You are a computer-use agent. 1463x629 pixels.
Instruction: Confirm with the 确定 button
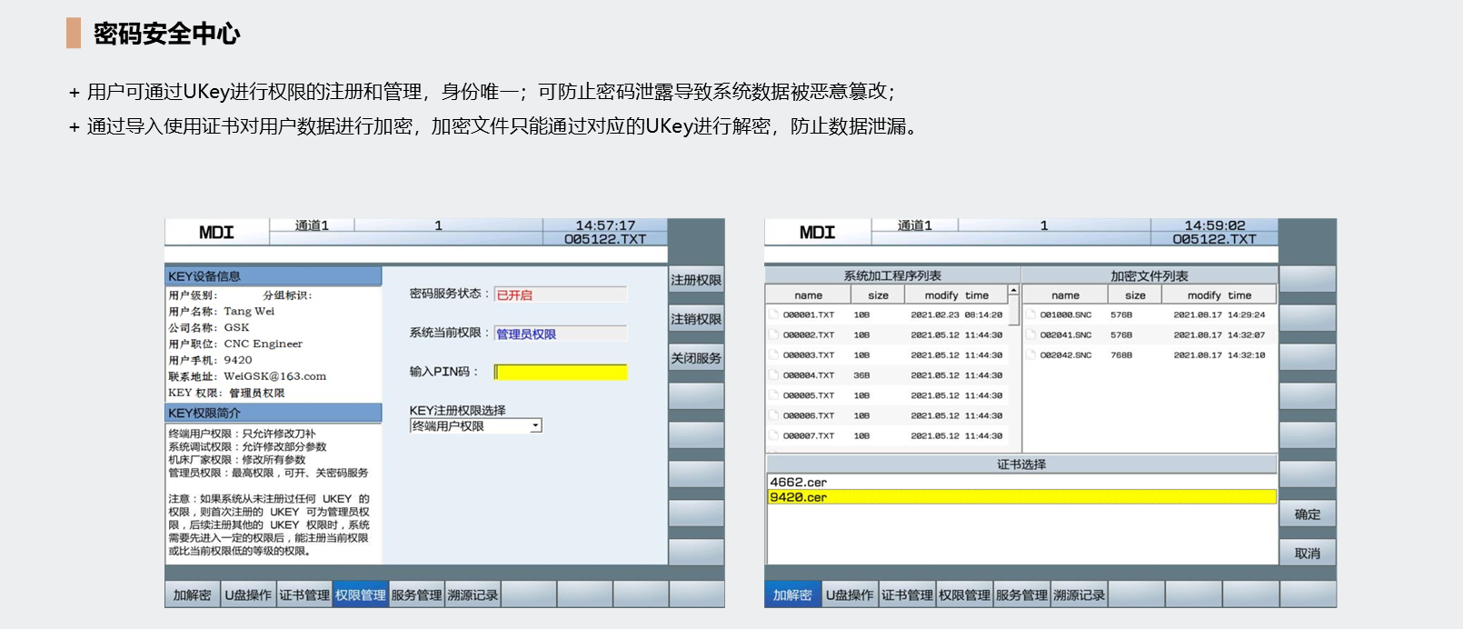click(1308, 514)
